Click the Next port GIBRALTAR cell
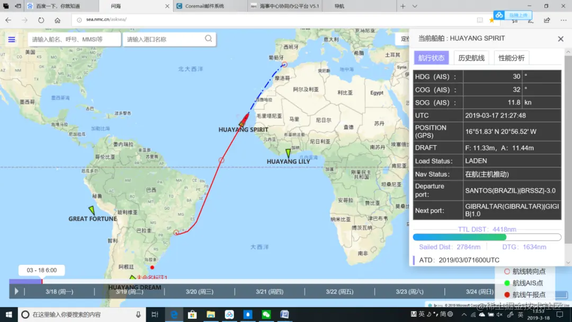Viewport: 572px width, 322px height. coord(512,210)
